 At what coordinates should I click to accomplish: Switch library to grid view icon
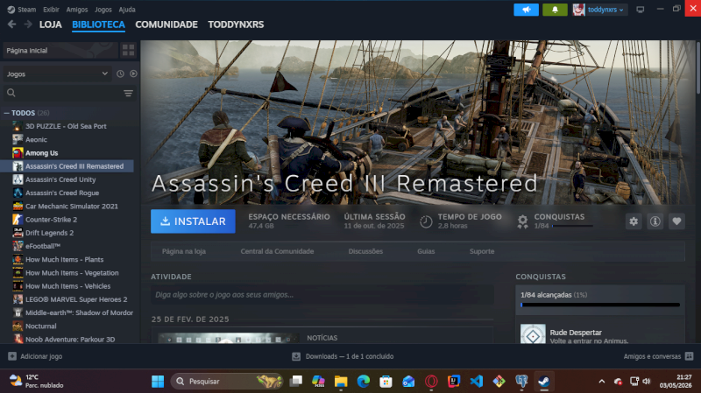point(128,51)
